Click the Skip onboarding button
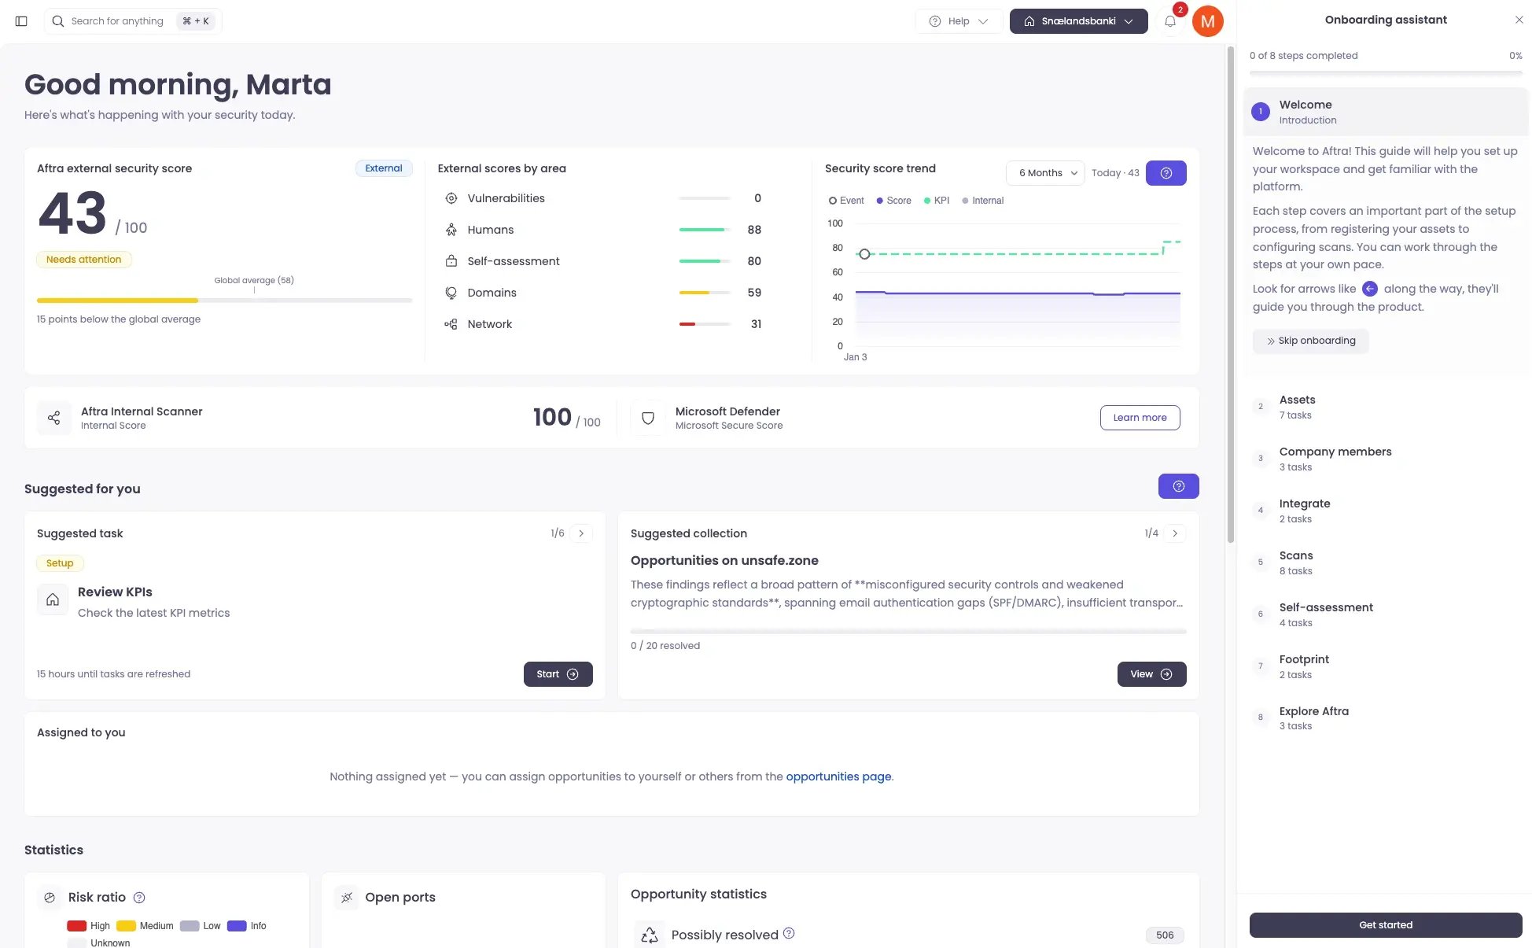The height and width of the screenshot is (948, 1532). tap(1310, 341)
